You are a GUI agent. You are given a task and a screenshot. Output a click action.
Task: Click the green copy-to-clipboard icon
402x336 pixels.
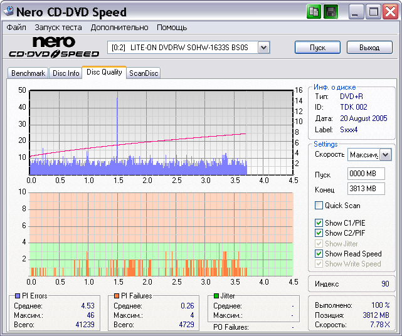tap(315, 11)
